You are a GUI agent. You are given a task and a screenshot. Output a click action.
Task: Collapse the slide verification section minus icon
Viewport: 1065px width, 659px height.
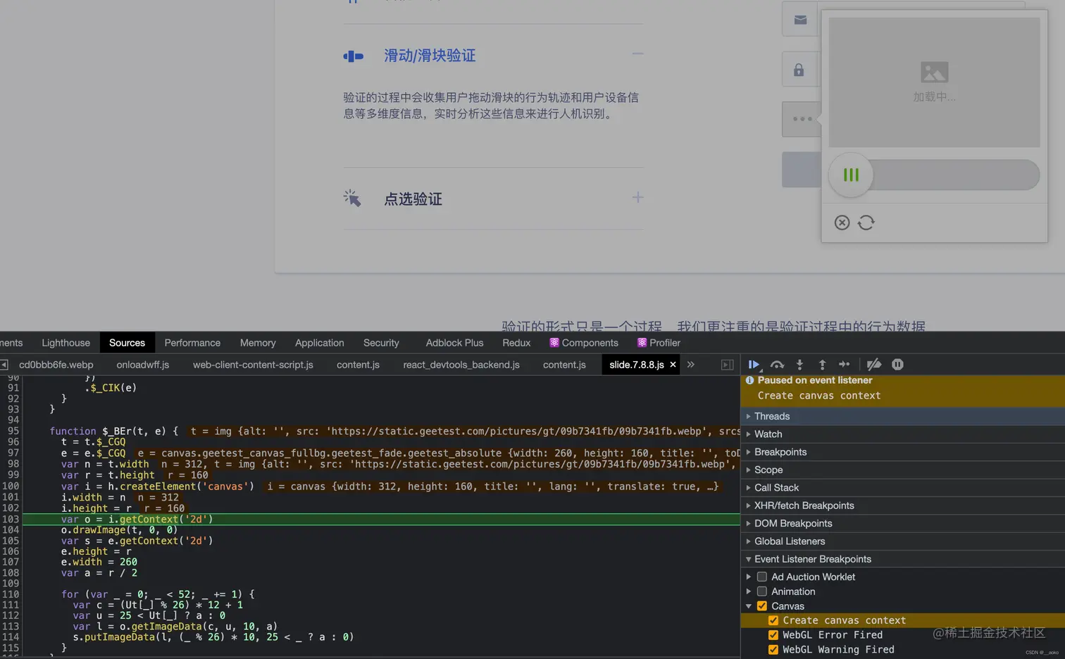point(637,54)
